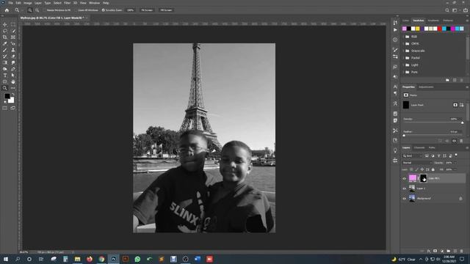The width and height of the screenshot is (470, 264).
Task: Select the Pen tool
Action: point(13,69)
